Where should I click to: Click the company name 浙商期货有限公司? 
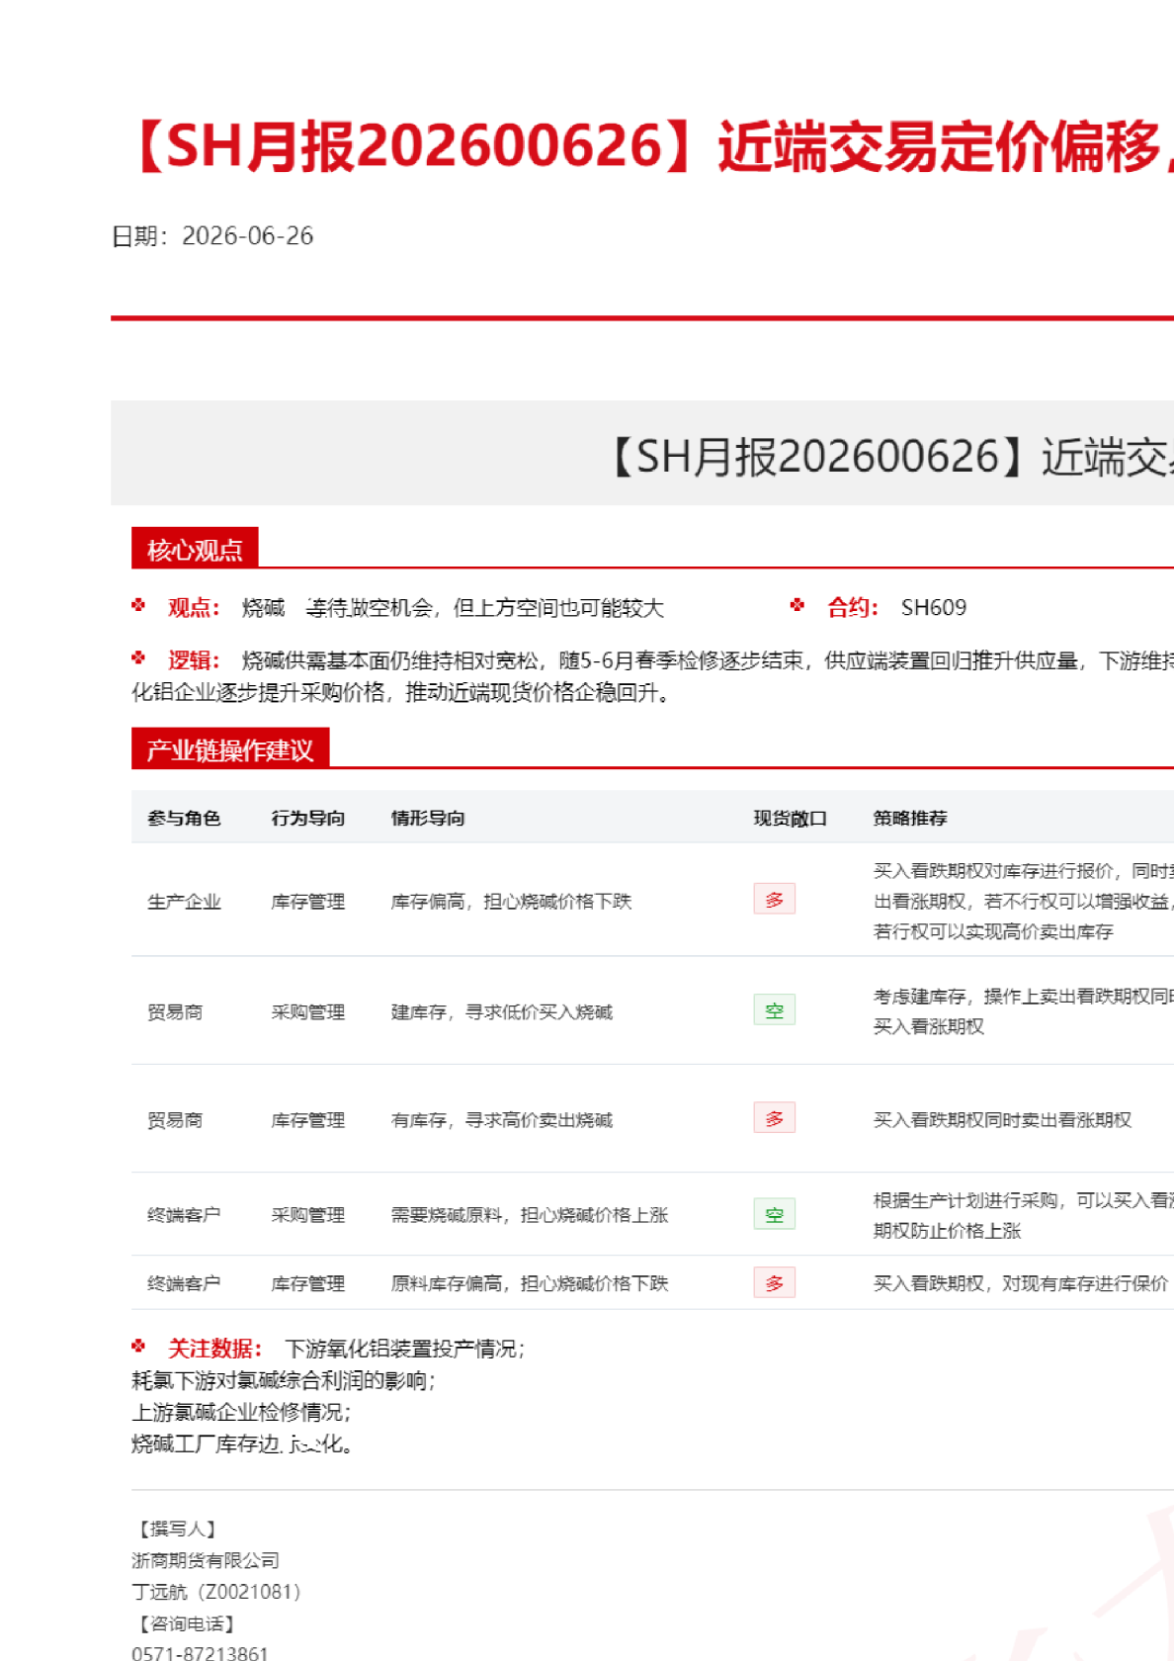(206, 1560)
